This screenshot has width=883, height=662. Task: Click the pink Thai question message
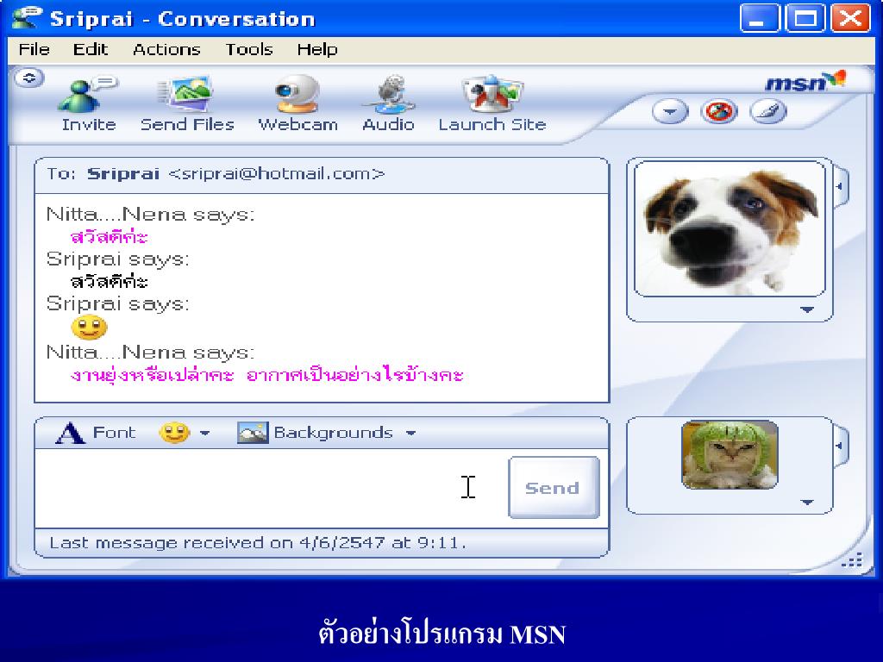(x=267, y=374)
